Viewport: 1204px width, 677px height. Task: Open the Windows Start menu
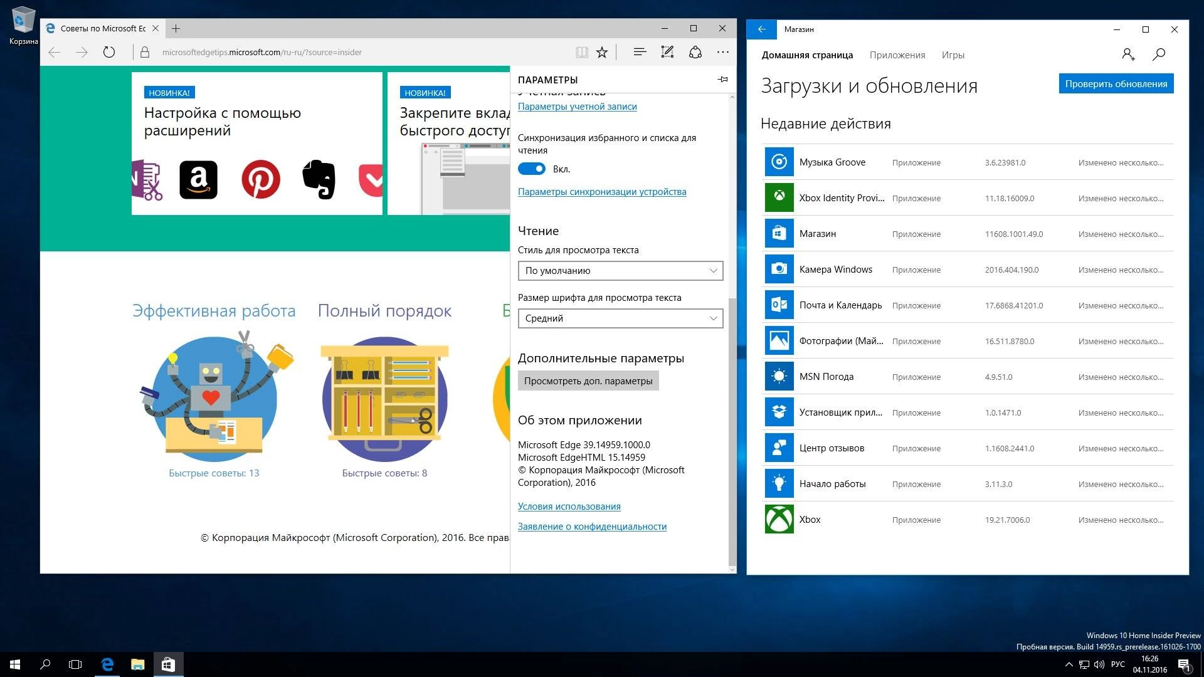[x=15, y=664]
